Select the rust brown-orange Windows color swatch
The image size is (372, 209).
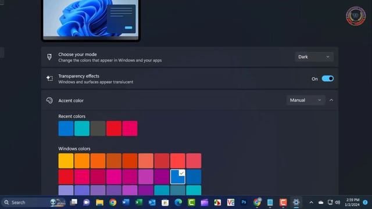pos(114,161)
